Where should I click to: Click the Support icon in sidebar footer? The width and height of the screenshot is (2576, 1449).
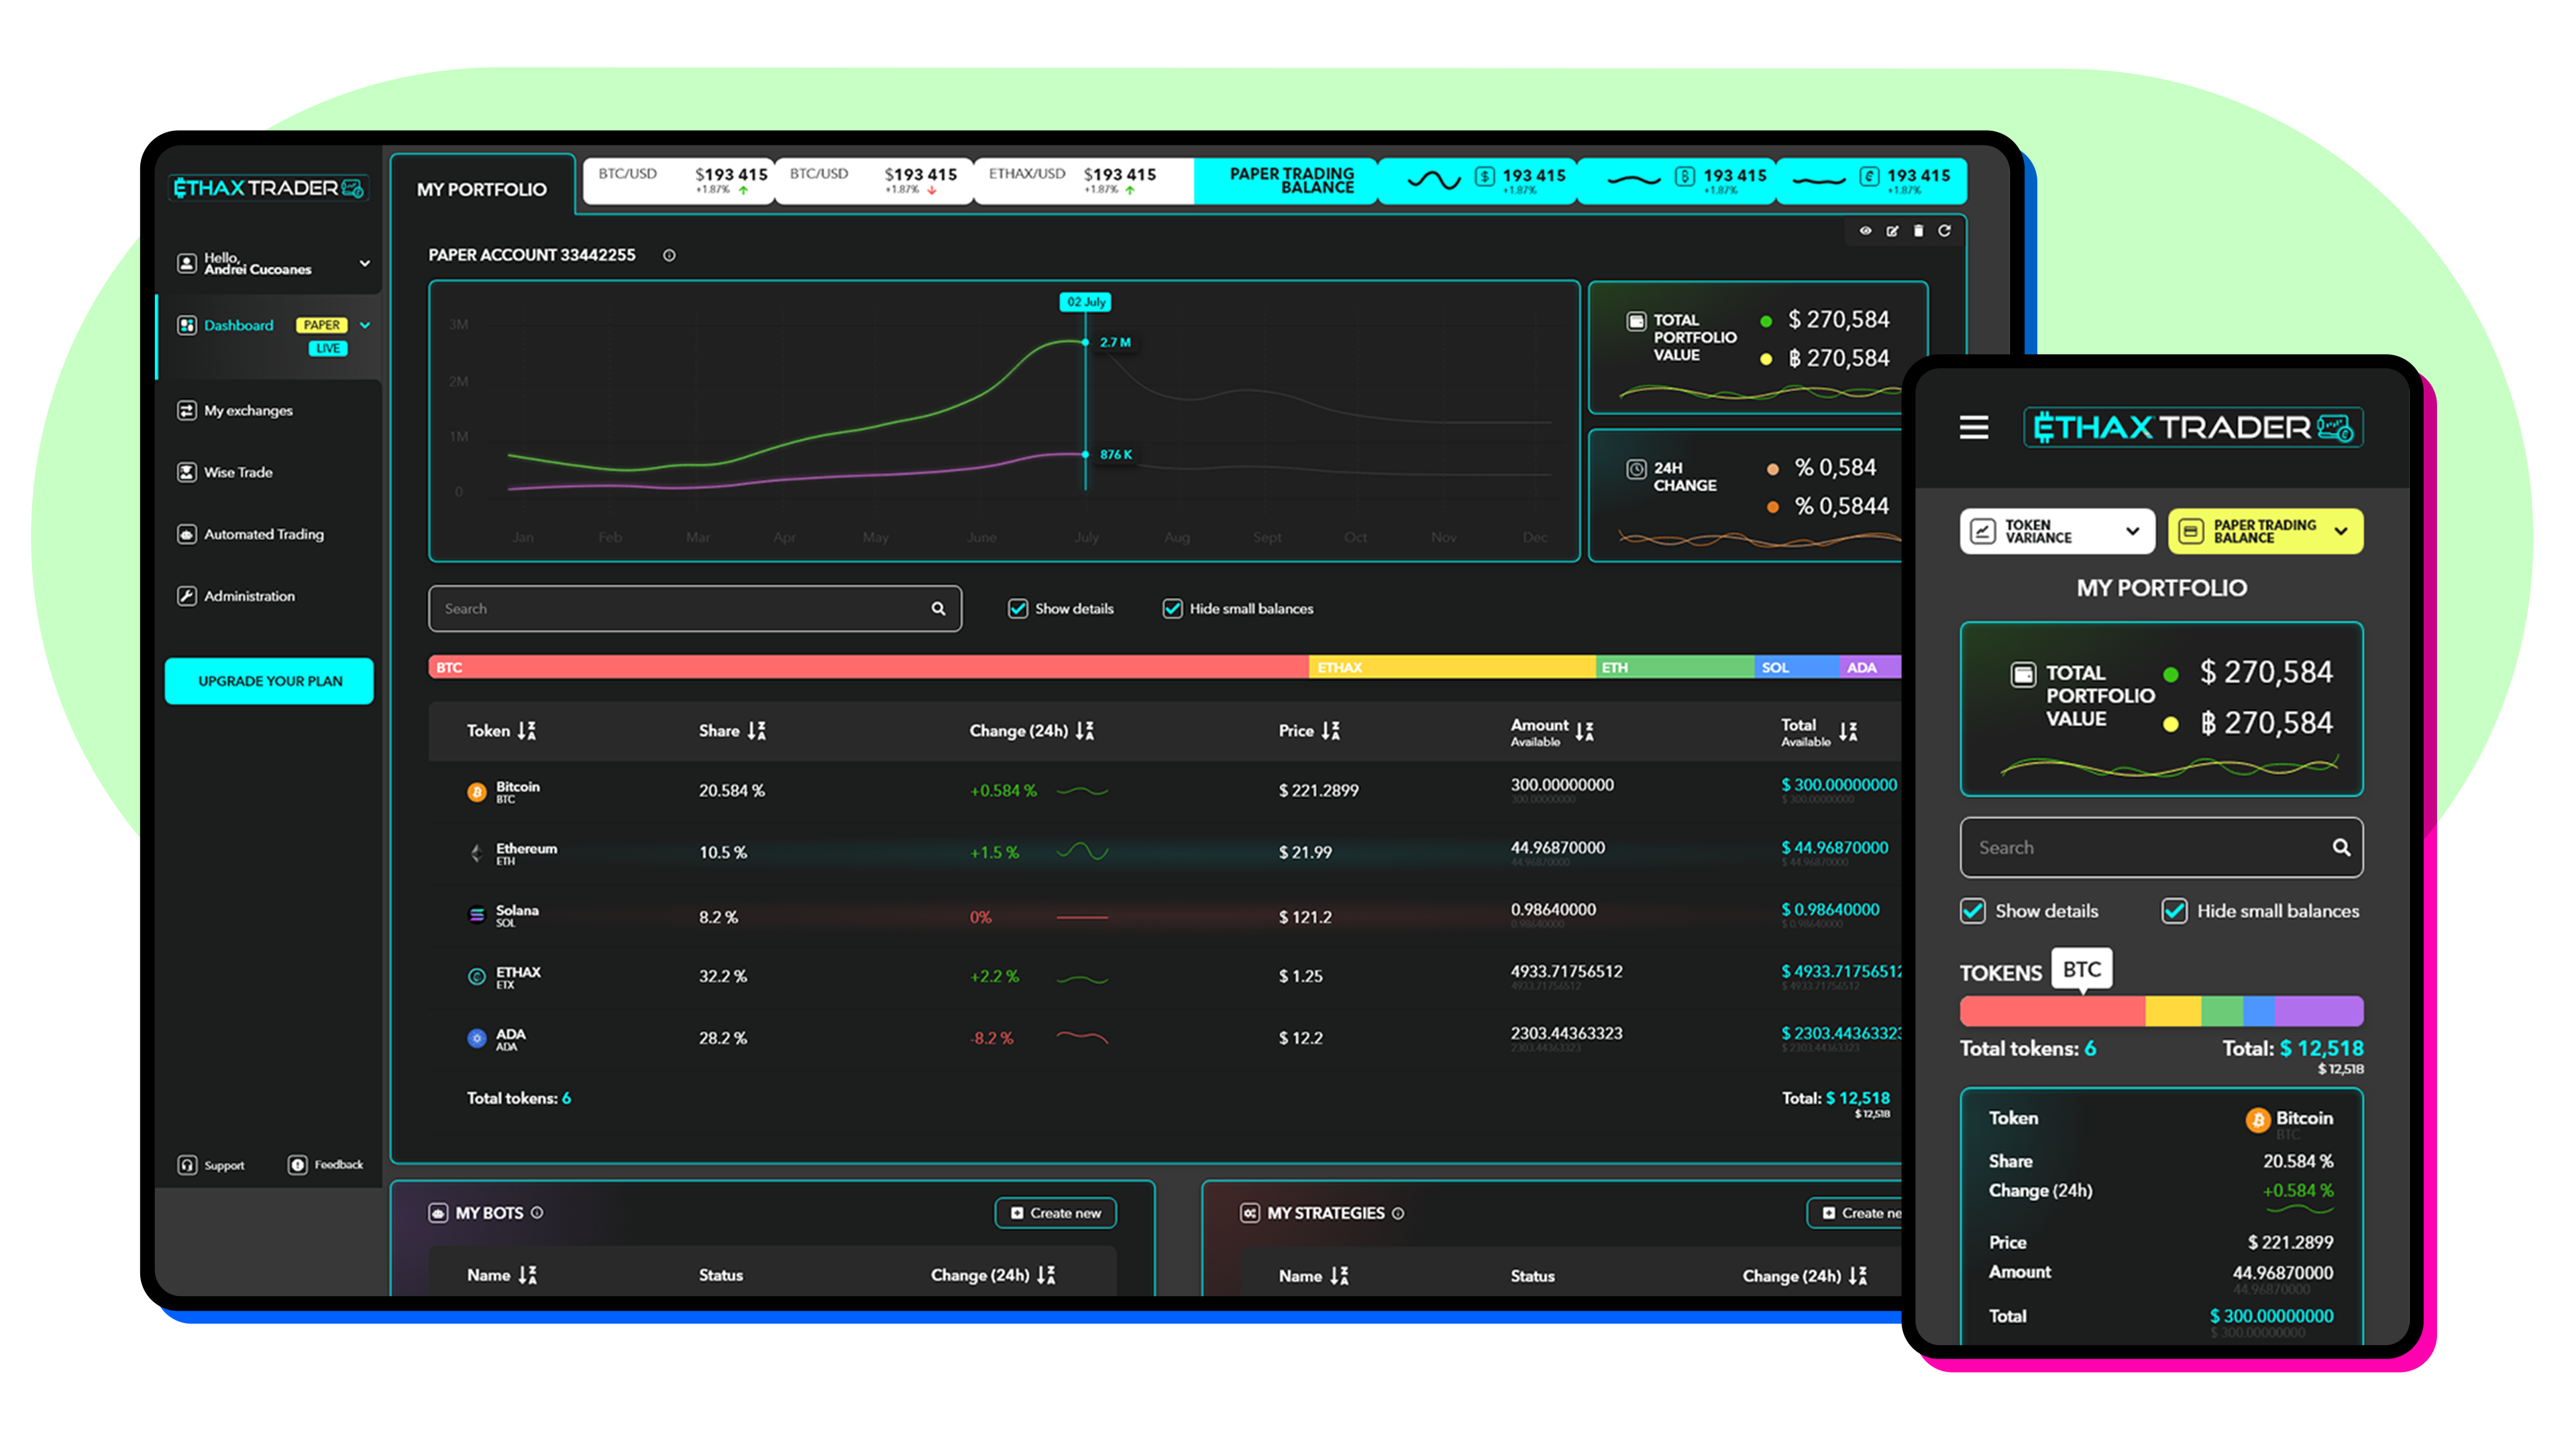187,1165
